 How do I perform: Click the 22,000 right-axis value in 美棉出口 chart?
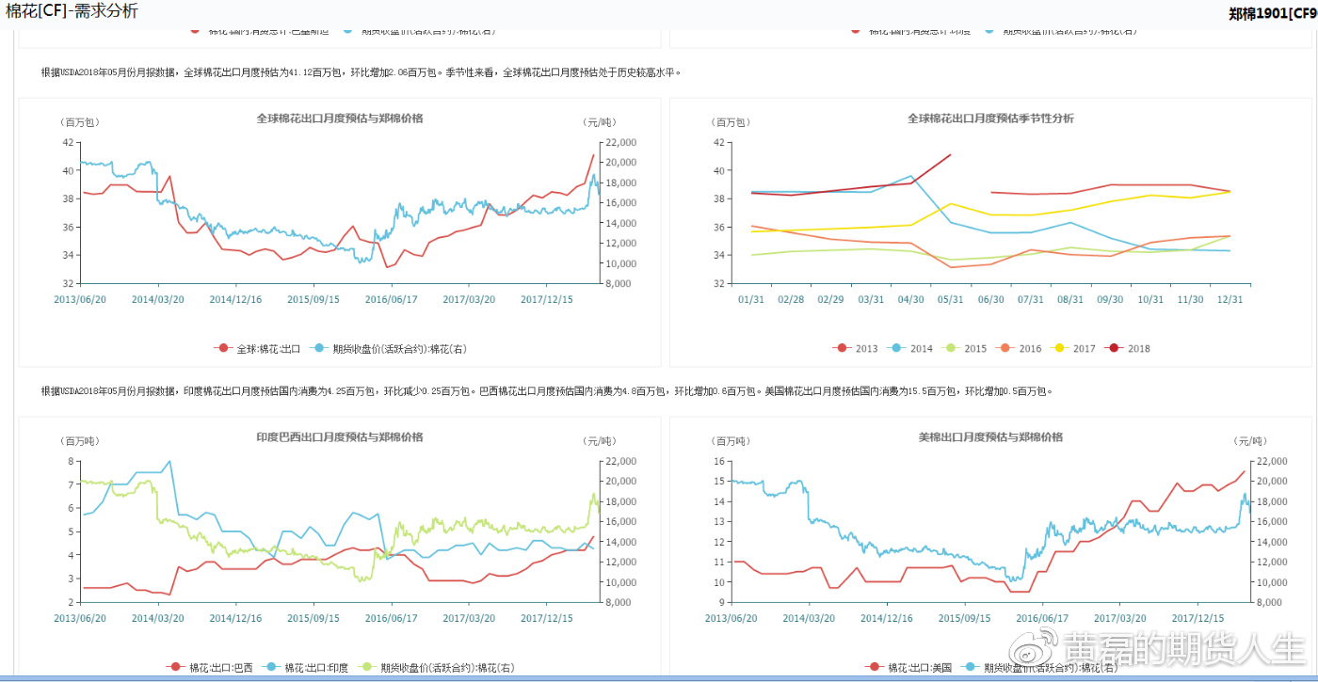pyautogui.click(x=1273, y=461)
